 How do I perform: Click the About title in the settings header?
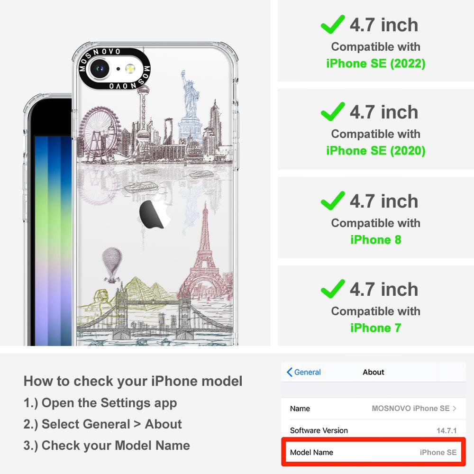(x=374, y=372)
